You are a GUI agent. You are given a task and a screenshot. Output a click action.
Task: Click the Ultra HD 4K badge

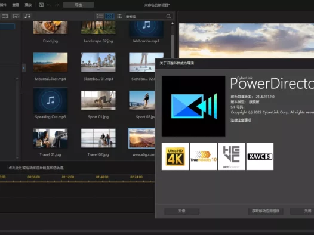176,156
